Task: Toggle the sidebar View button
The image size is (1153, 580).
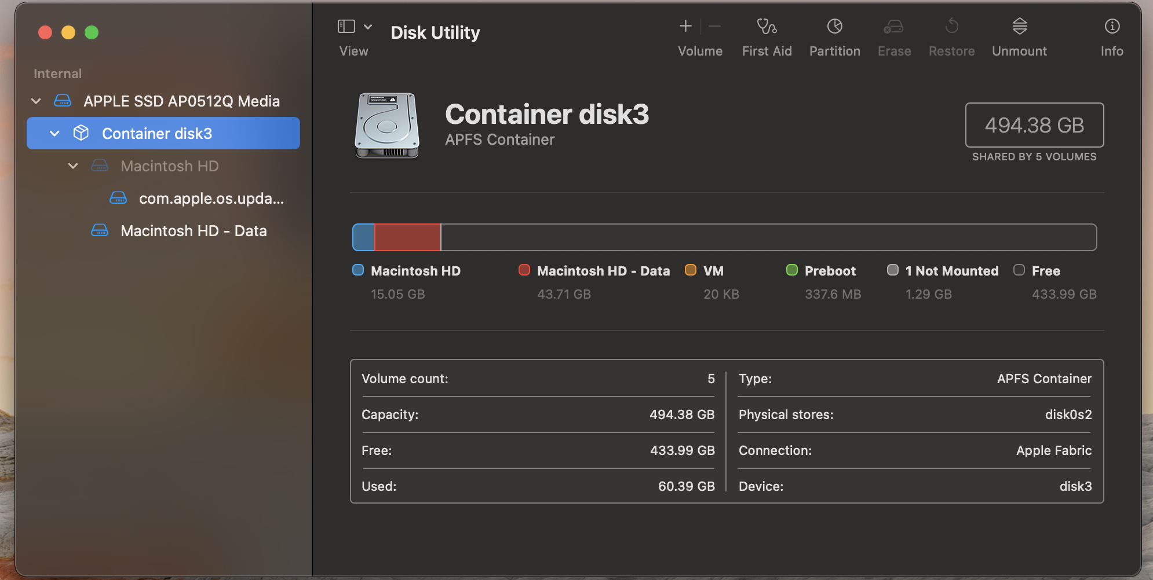Action: click(346, 27)
